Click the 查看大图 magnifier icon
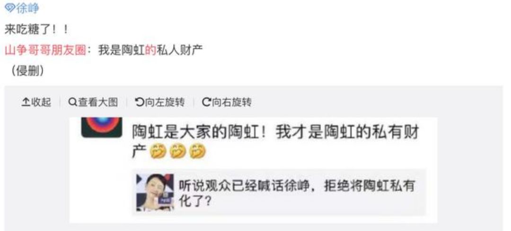 pos(72,102)
